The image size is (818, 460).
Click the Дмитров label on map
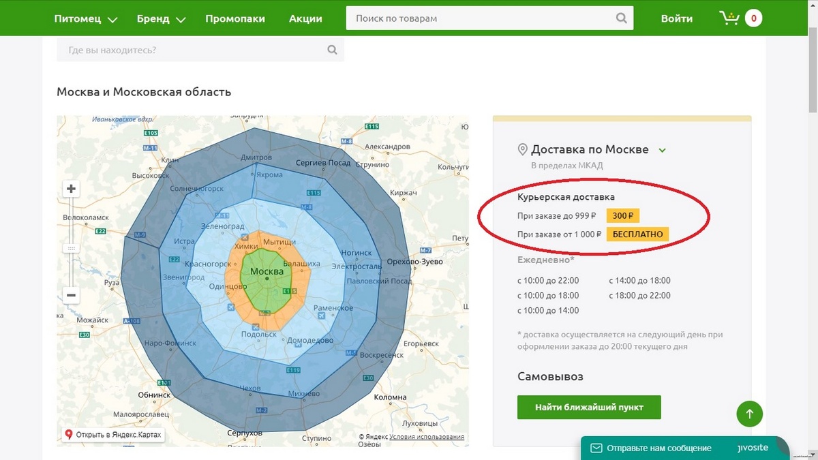pos(256,157)
